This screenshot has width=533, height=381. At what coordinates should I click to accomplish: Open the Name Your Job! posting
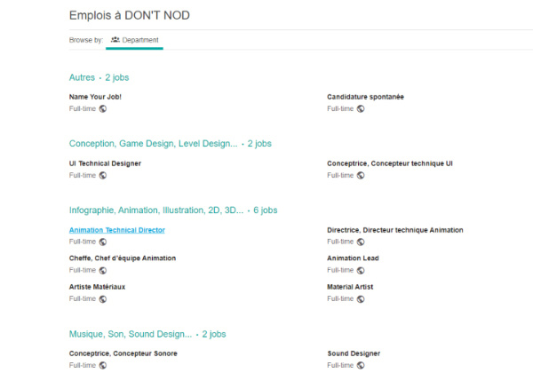pos(95,96)
